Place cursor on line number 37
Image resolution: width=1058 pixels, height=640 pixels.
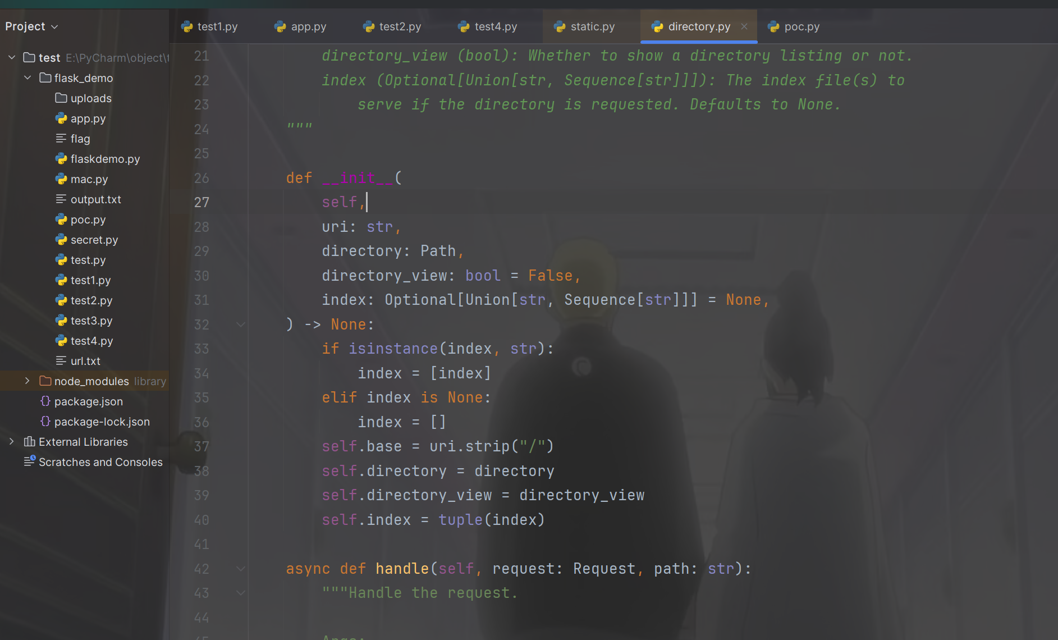point(201,446)
